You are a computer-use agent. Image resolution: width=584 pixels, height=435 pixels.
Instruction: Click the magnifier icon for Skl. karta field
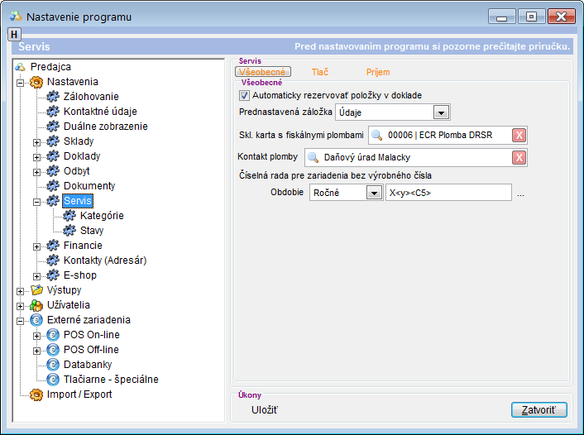377,136
